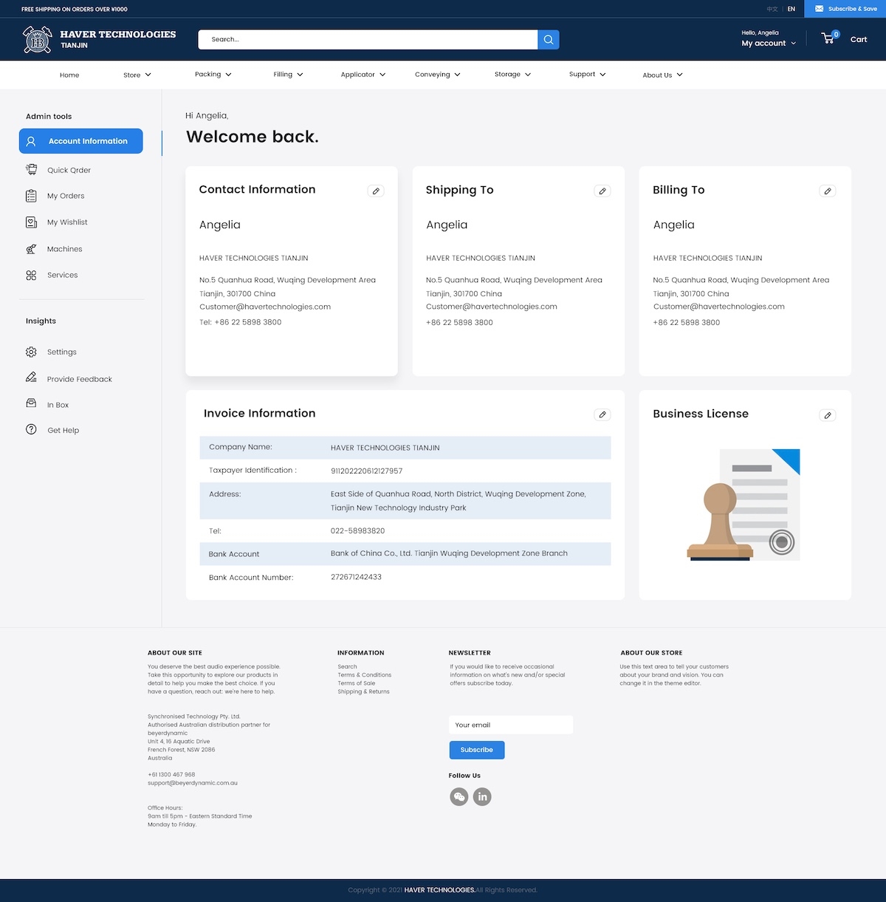Open My Orders in sidebar
Viewport: 886px width, 902px height.
click(x=66, y=197)
